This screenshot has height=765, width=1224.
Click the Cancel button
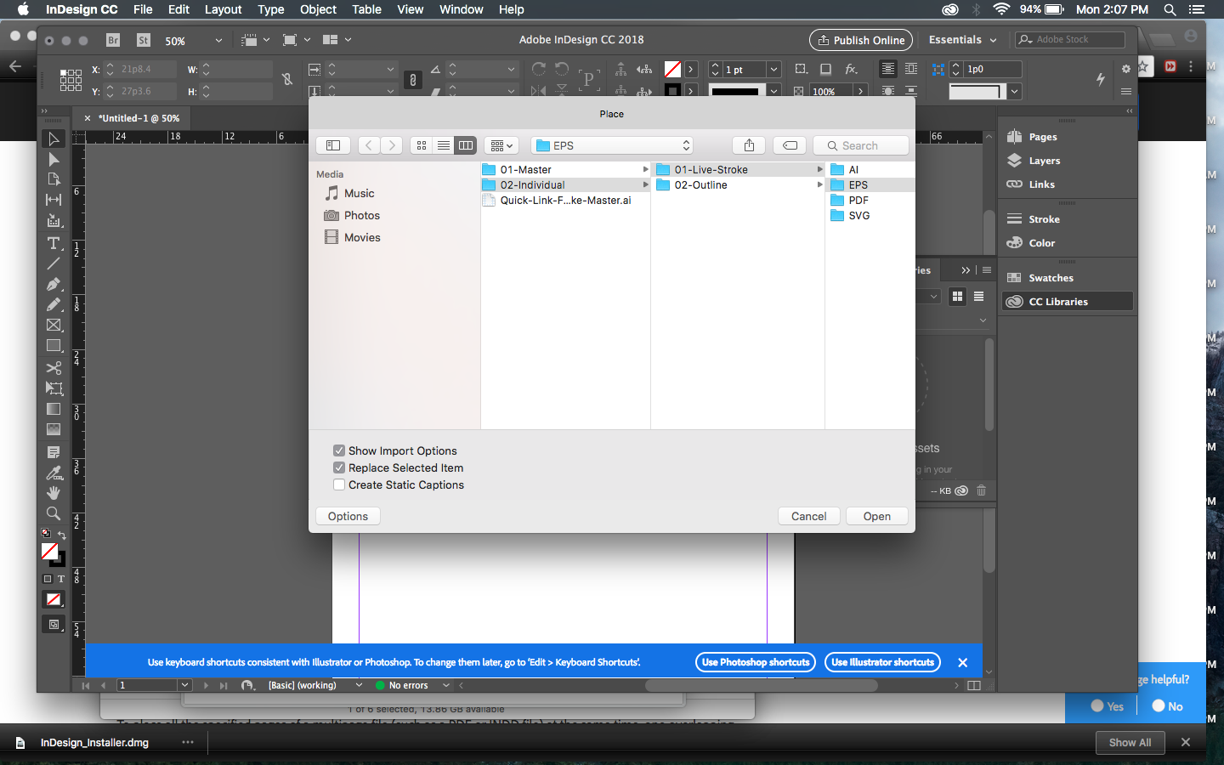(x=809, y=516)
